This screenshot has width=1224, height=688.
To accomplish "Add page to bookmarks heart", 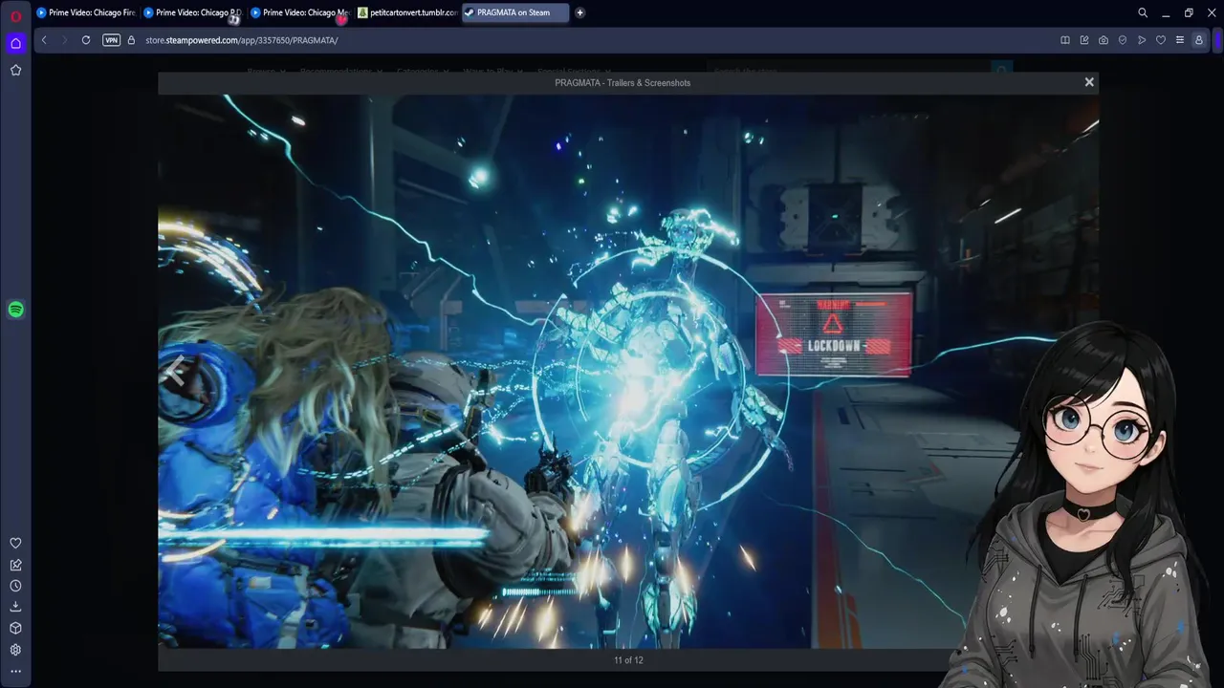I will 1161,40.
